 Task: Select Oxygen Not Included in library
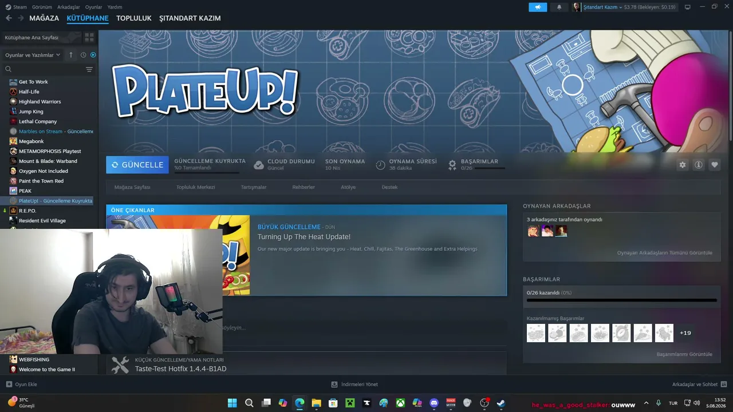(x=44, y=171)
